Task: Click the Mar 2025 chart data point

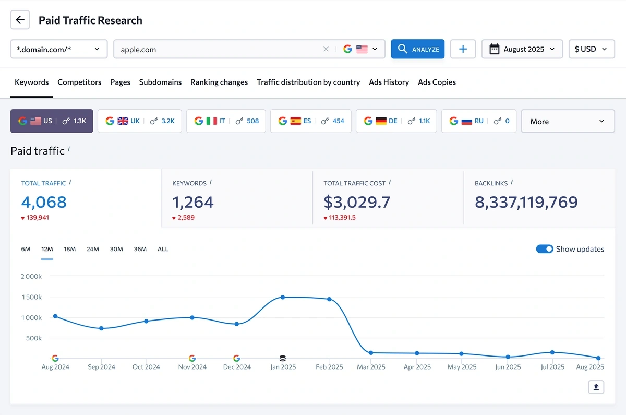Action: point(371,353)
